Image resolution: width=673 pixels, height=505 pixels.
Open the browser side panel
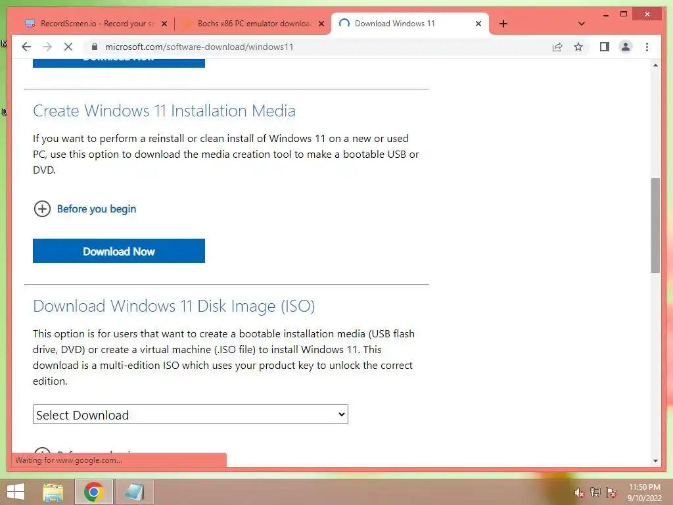click(605, 47)
